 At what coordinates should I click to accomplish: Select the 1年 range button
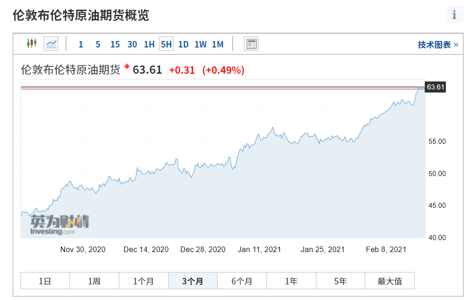coord(291,281)
